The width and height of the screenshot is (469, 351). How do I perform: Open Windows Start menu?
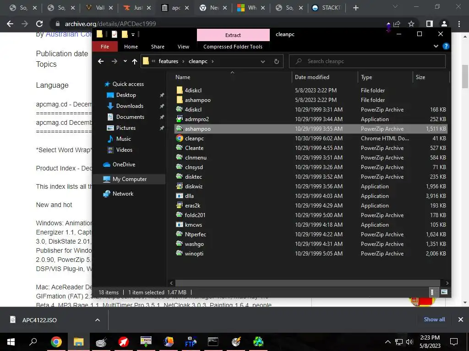pos(11,342)
